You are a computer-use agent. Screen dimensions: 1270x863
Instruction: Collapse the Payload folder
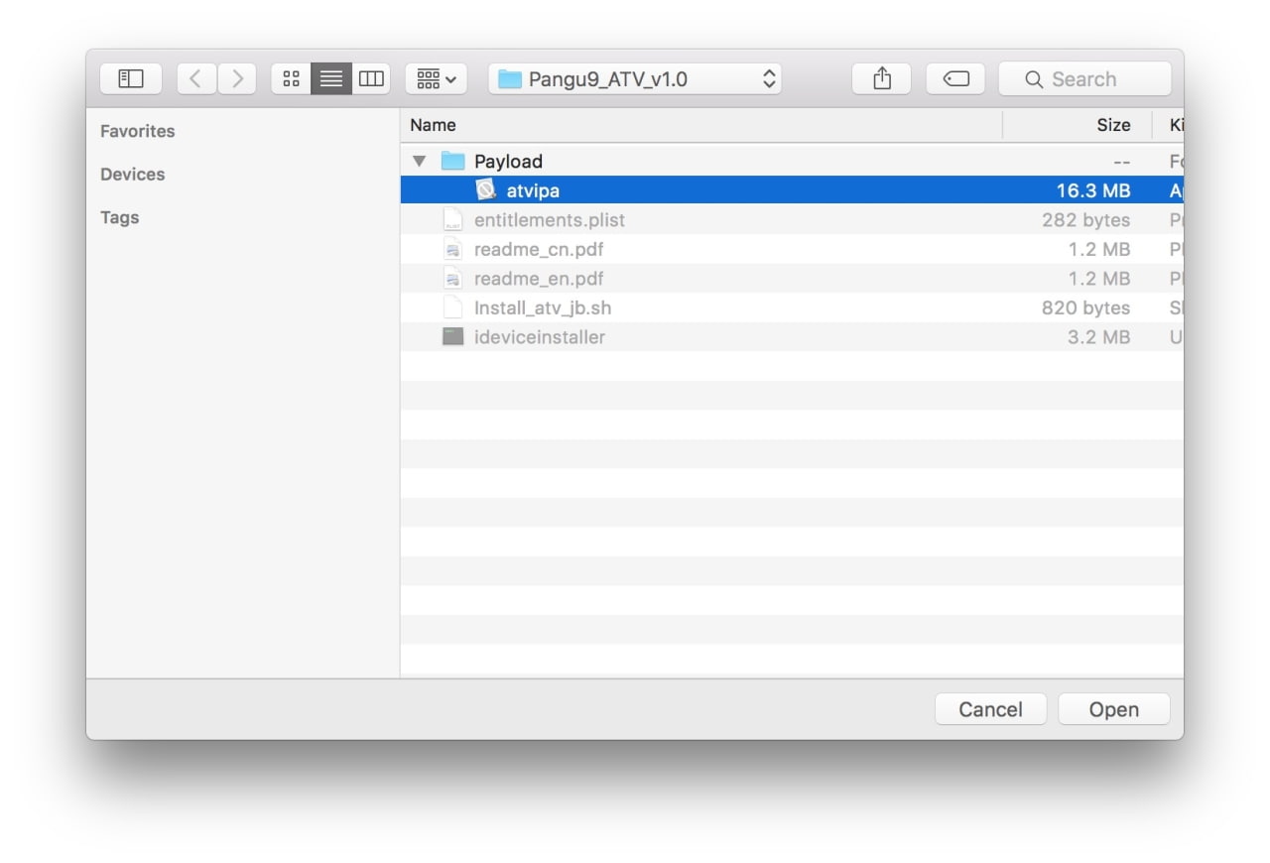point(419,161)
